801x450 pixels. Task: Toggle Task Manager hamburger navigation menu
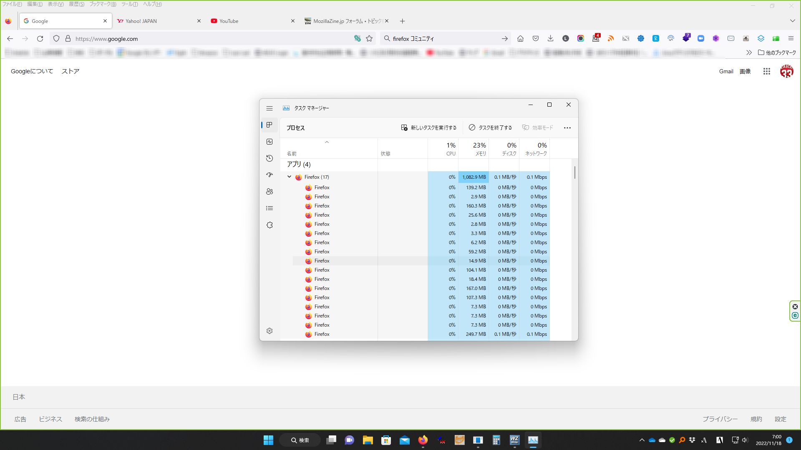click(x=270, y=108)
